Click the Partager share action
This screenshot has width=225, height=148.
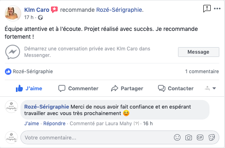[127, 88]
